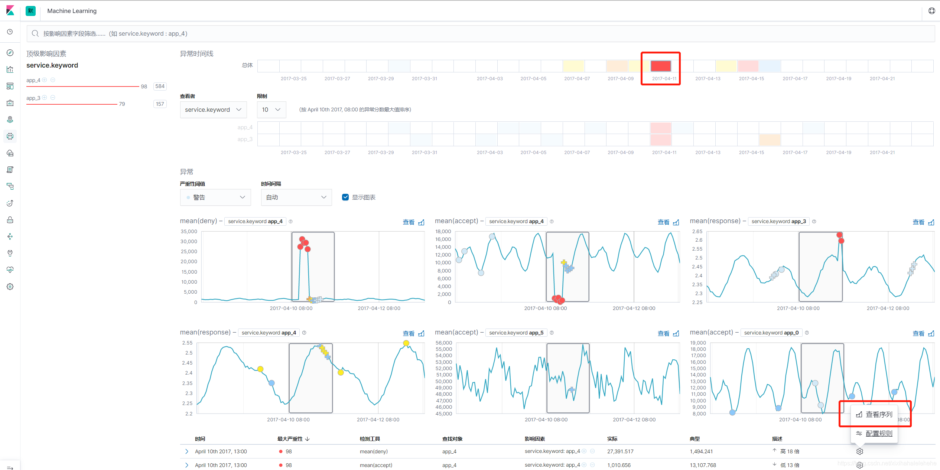Open Discover compass icon in sidebar
940x470 pixels.
tap(10, 53)
